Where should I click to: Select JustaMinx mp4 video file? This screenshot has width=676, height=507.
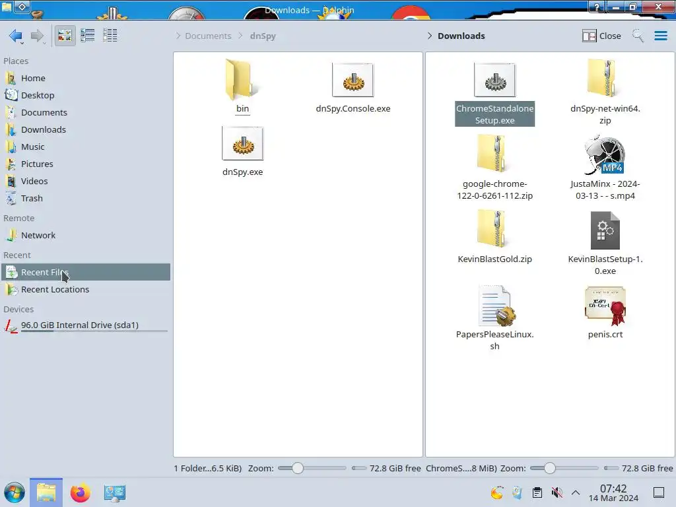click(605, 167)
